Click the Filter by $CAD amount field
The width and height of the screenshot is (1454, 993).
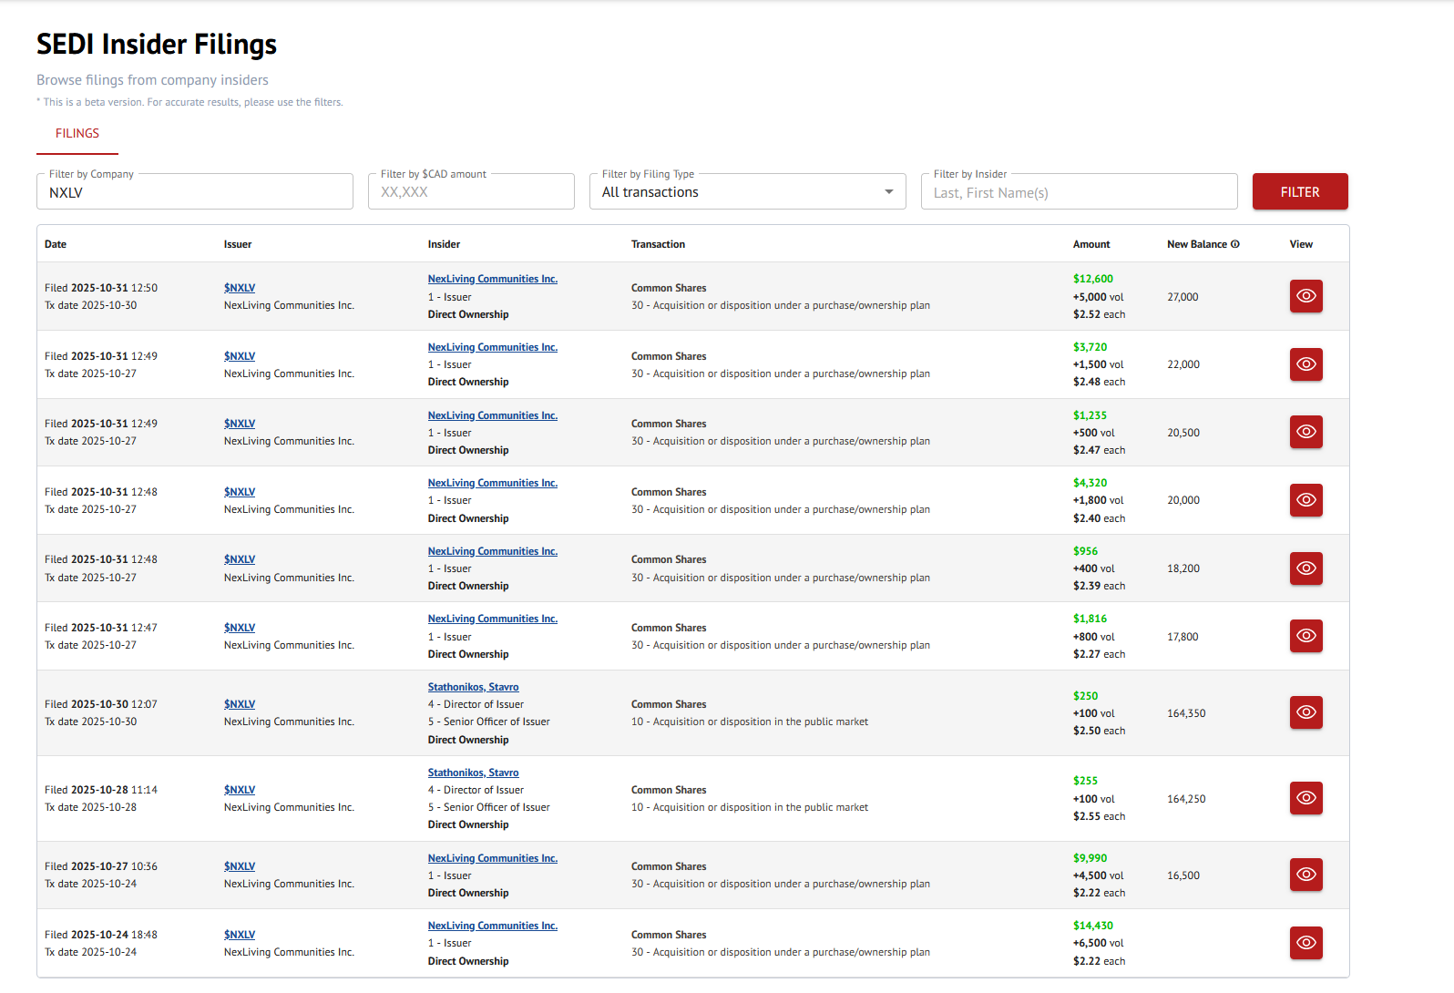tap(471, 191)
